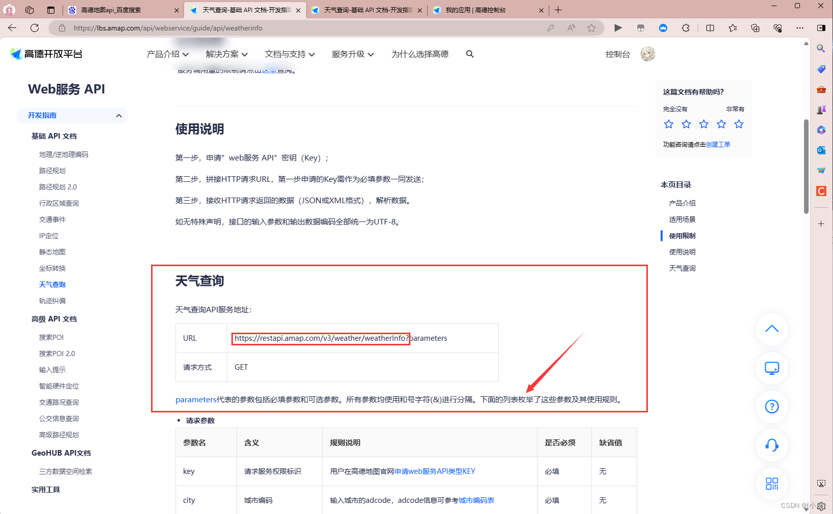Click the browser address bar URL

pyautogui.click(x=168, y=28)
